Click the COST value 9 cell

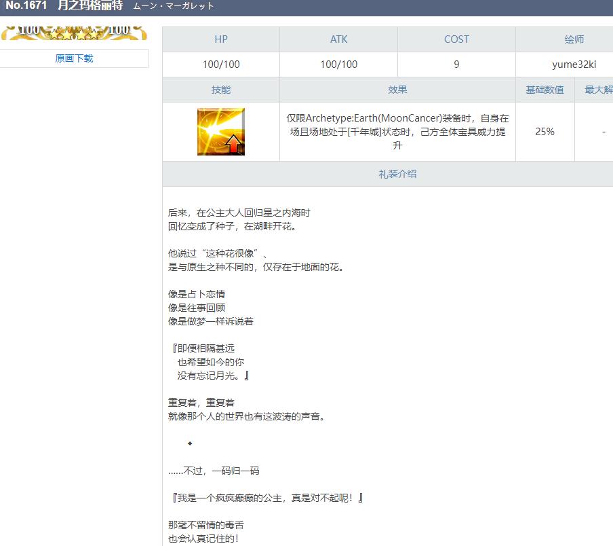[x=456, y=64]
